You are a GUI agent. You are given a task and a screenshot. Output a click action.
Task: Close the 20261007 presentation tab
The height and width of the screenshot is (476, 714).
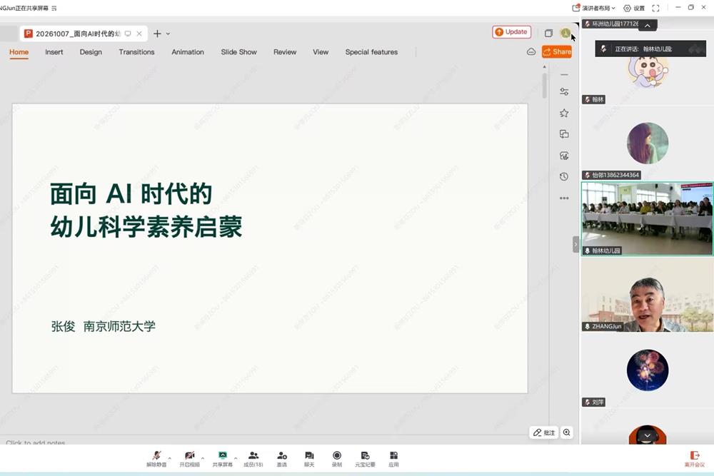[139, 34]
